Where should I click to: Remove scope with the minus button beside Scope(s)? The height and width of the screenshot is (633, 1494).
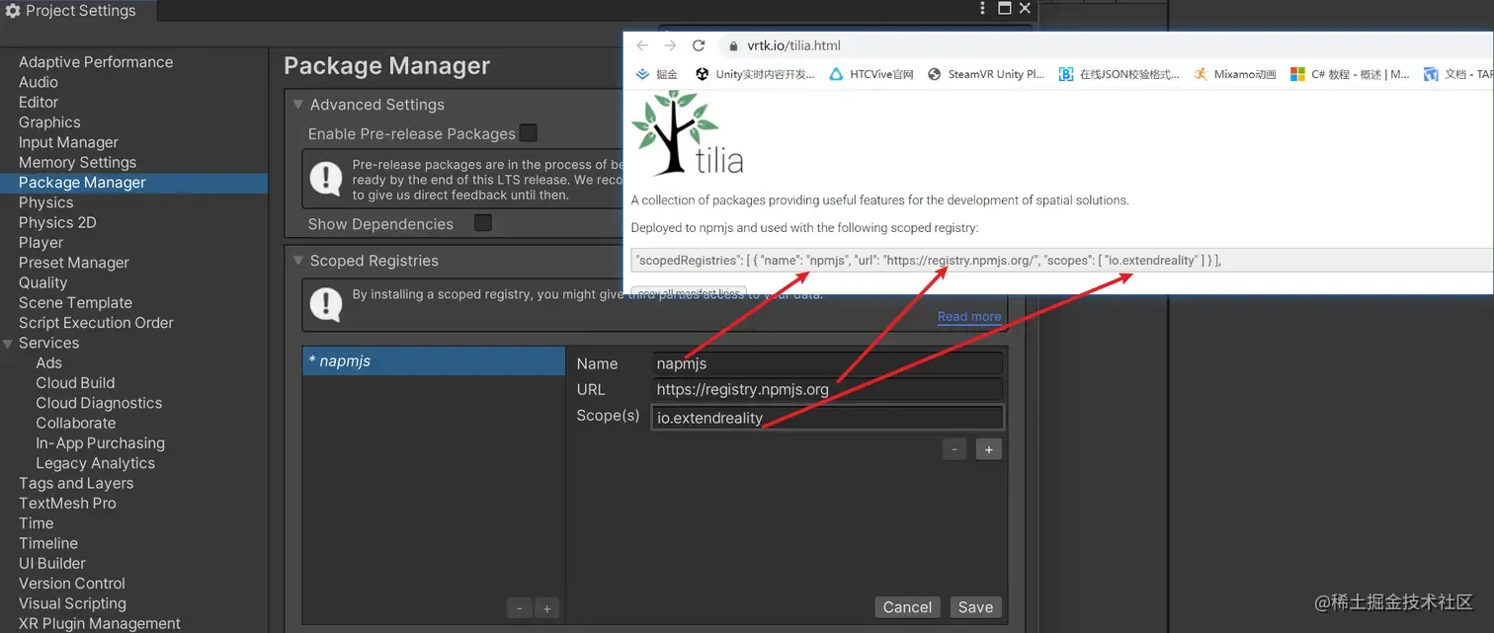[x=954, y=449]
